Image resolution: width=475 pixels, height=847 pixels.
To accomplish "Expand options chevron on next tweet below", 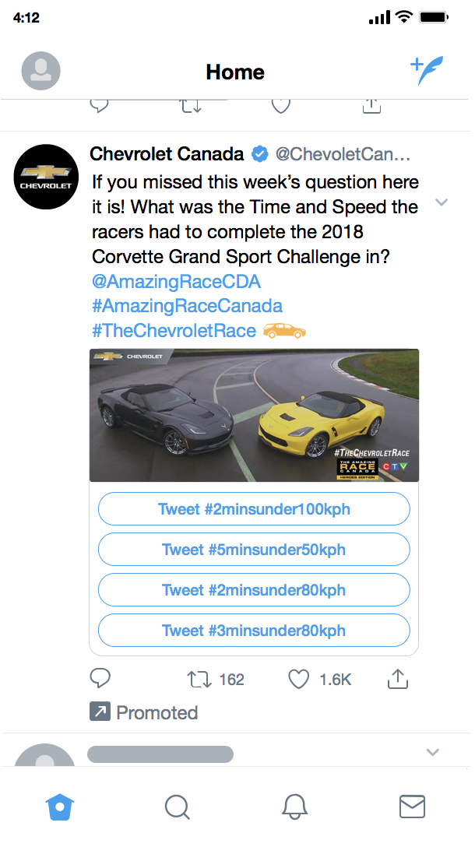I will tap(433, 752).
